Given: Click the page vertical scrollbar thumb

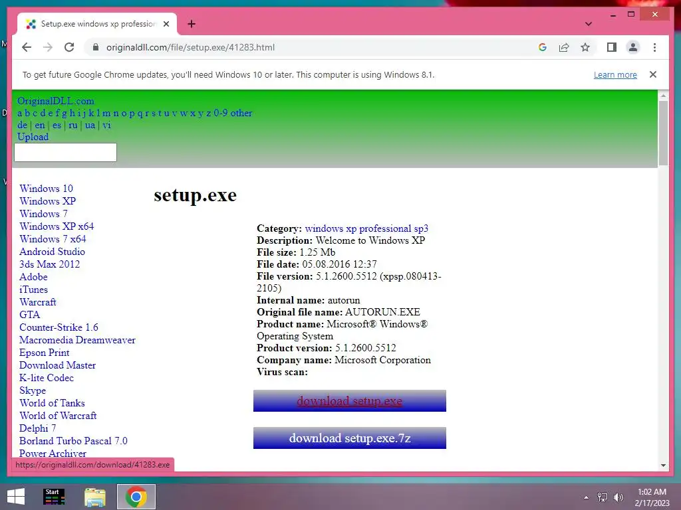Looking at the screenshot, I should coord(663,133).
